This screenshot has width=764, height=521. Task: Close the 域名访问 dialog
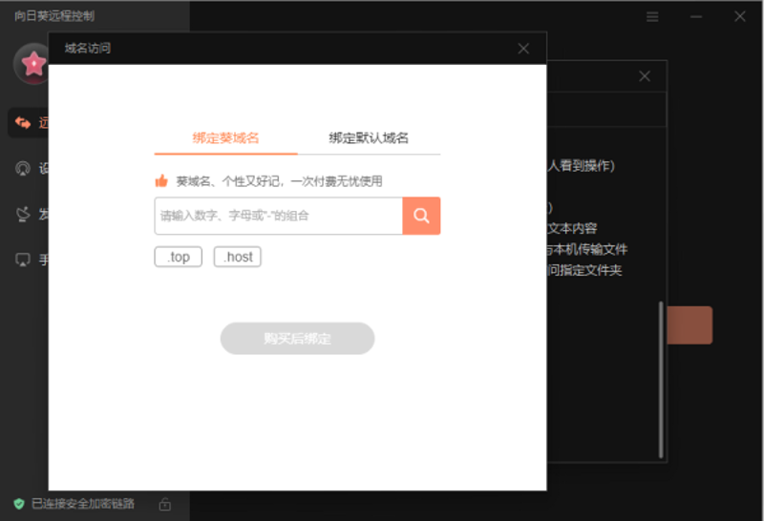[523, 49]
